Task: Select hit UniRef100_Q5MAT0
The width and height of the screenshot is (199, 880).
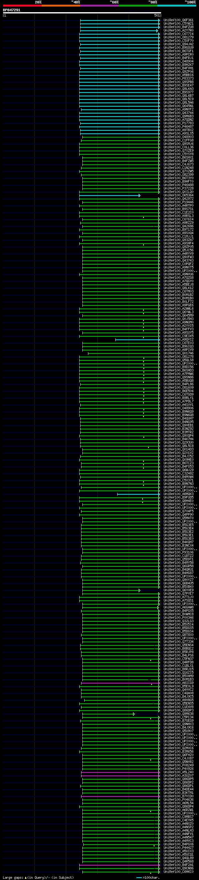Action: [x=178, y=518]
